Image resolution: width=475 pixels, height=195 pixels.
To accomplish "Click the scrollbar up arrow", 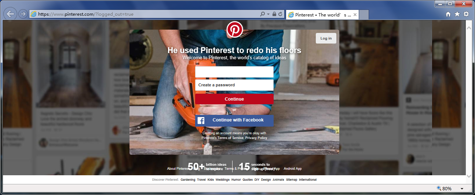I will [469, 27].
